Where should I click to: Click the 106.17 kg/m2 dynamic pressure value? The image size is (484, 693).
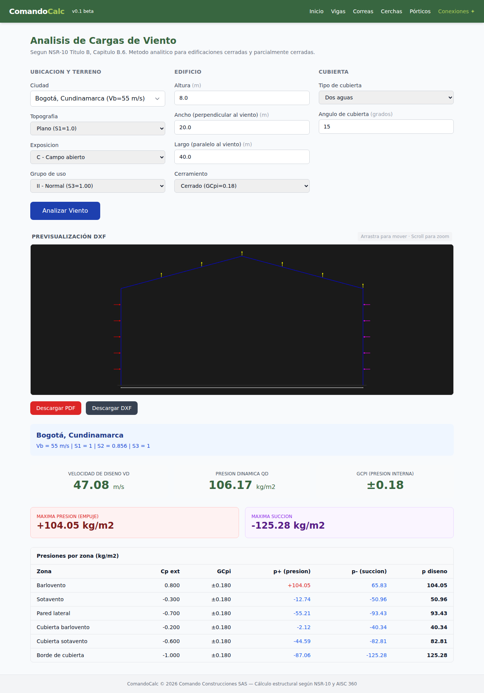point(242,485)
